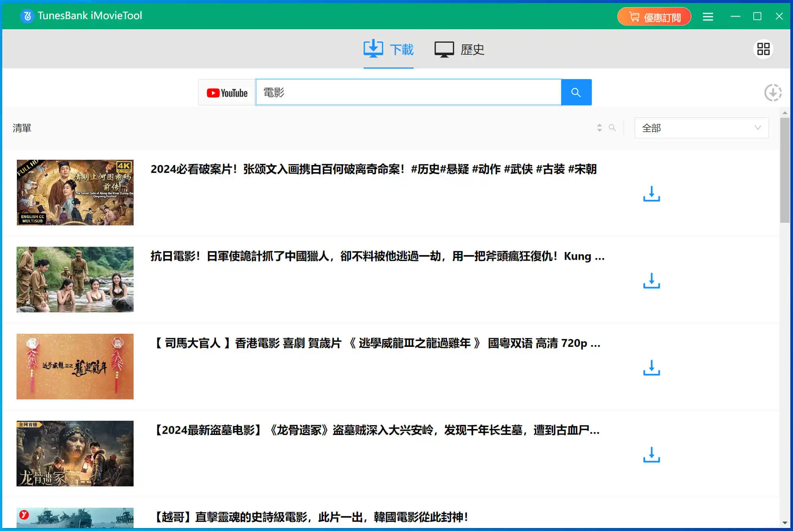Viewport: 793px width, 531px height.
Task: Click the grid view icon top right
Action: coord(763,49)
